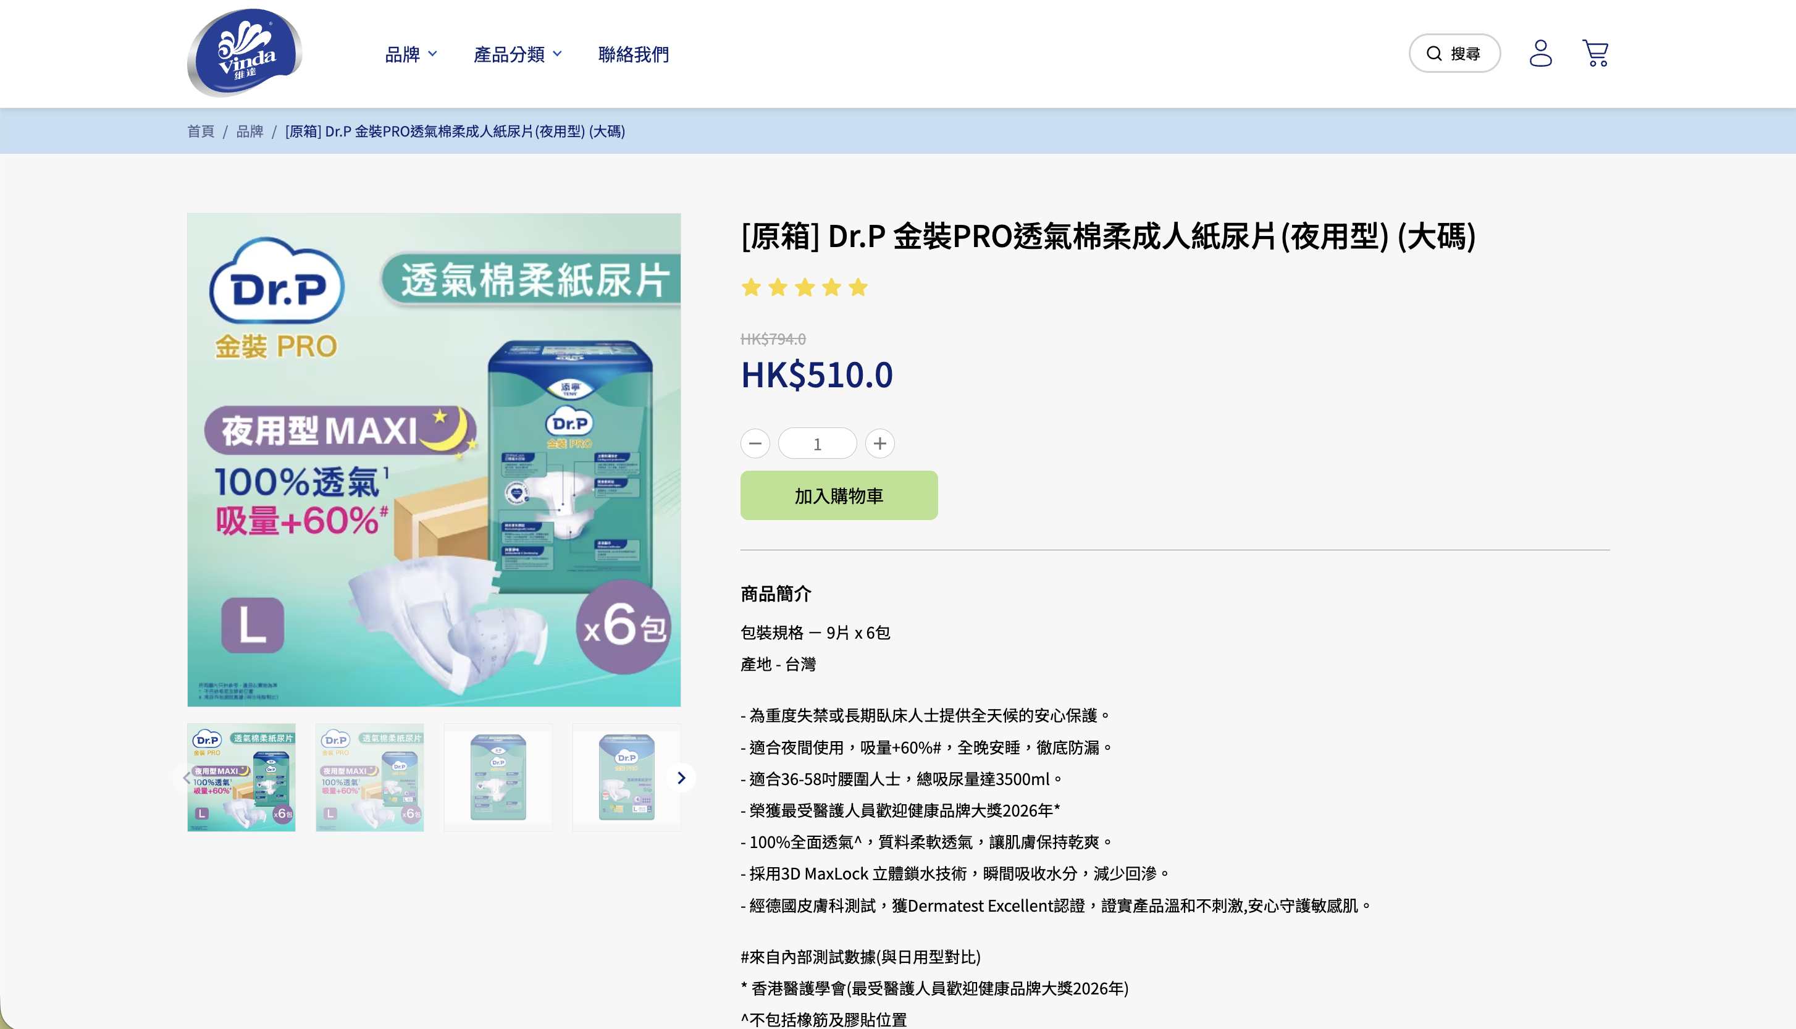Click the main product image

434,460
